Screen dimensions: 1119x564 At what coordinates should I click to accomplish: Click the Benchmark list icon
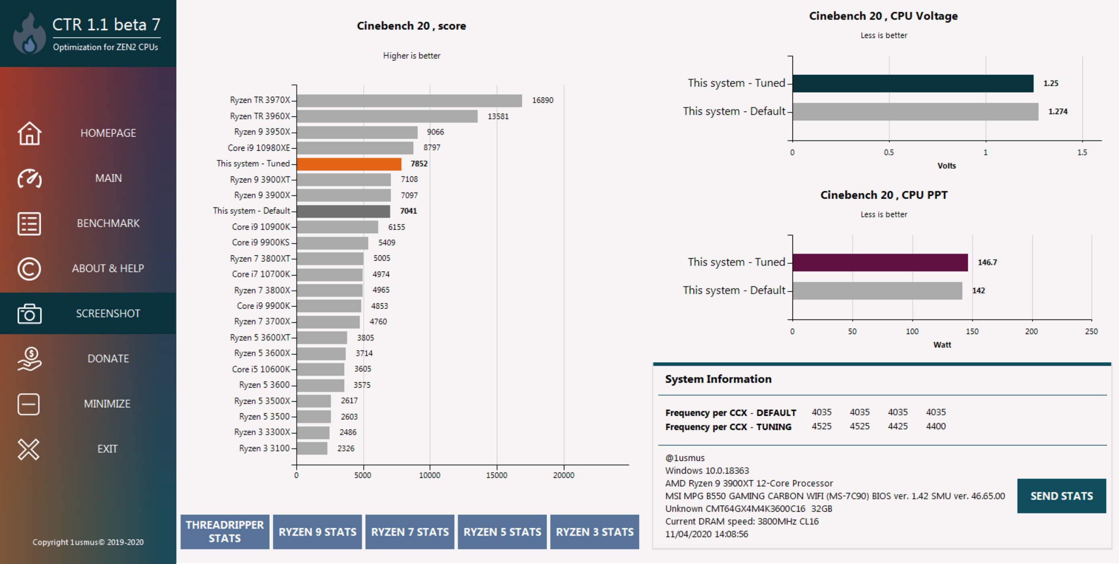tap(29, 224)
